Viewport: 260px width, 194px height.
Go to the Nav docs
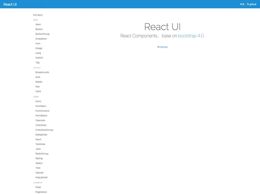coord(38,87)
